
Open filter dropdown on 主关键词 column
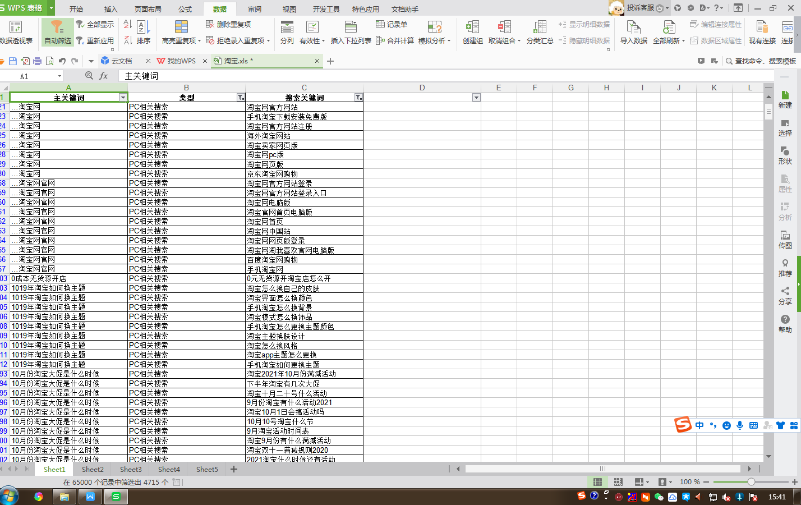[x=123, y=98]
